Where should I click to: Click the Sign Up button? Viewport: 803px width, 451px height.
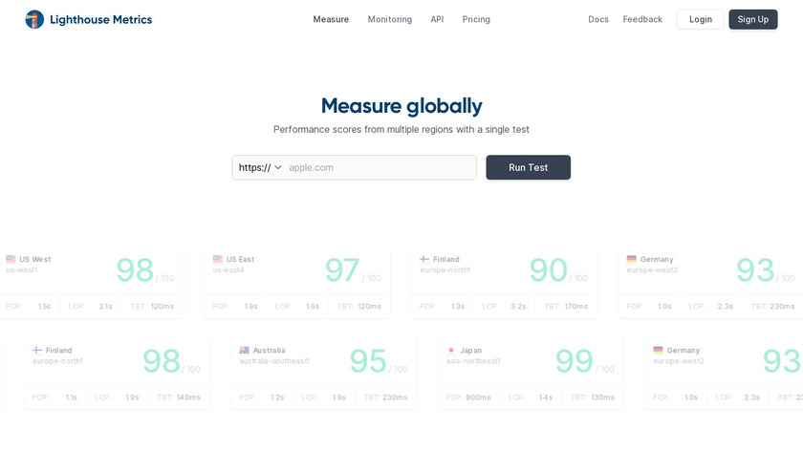click(752, 19)
